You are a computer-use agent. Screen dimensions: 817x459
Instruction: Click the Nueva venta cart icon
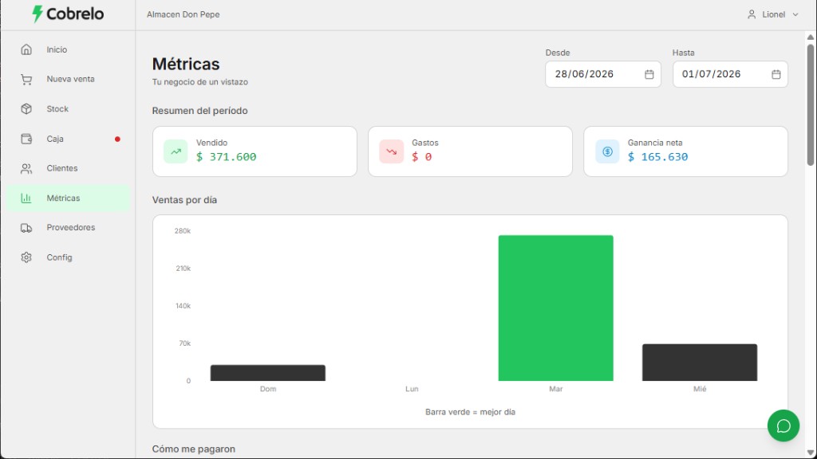(x=26, y=79)
